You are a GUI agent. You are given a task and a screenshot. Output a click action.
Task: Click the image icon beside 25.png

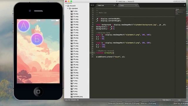pos(72,57)
